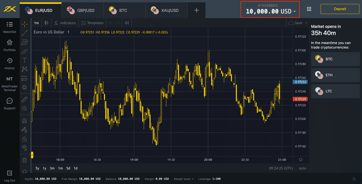The height and width of the screenshot is (184, 362).
Task: Open the candlestick chart style selector
Action: click(46, 23)
